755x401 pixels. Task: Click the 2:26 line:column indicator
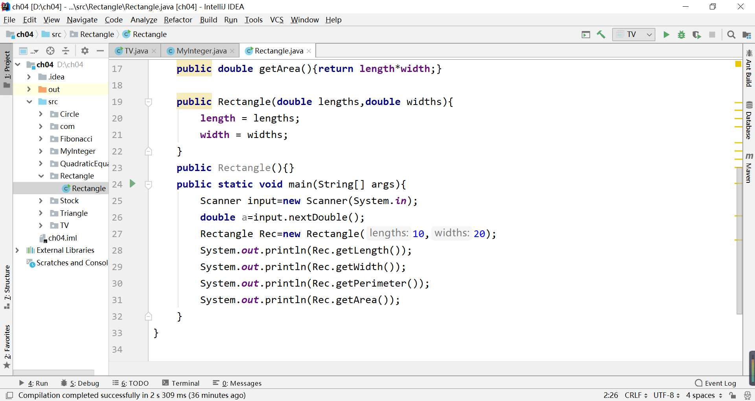click(611, 395)
